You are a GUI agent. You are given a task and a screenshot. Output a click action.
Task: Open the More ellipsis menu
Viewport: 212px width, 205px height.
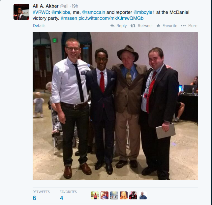coord(189,26)
